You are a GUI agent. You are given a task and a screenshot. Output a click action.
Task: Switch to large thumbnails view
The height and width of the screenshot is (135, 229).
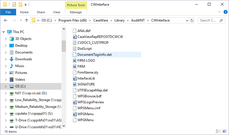(x=224, y=131)
